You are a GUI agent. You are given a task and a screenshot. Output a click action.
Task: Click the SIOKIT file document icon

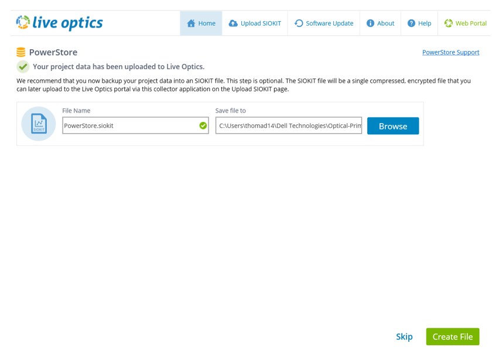click(x=39, y=124)
